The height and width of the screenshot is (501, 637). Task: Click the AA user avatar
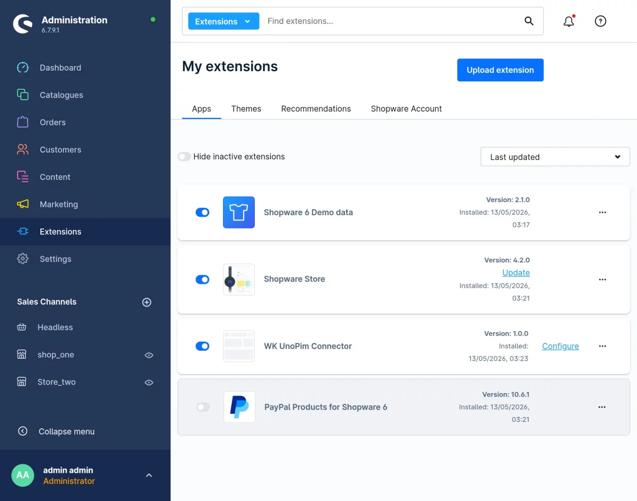coord(23,475)
